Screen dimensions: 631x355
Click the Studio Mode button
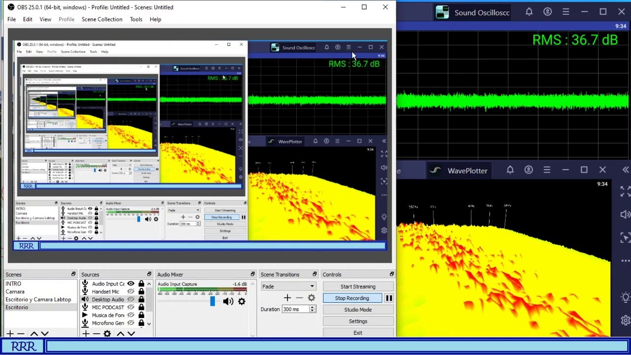click(358, 310)
